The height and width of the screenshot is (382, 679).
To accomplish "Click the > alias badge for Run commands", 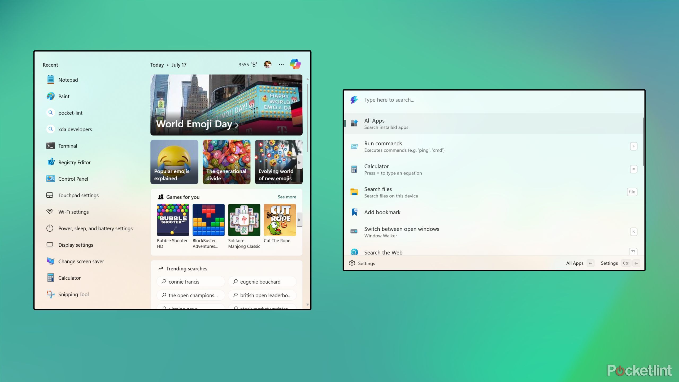I will click(634, 146).
